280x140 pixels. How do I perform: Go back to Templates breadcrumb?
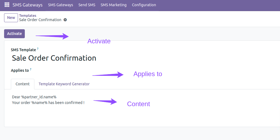pos(28,15)
